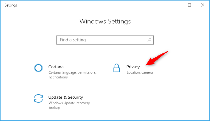This screenshot has height=121, width=210.
Task: Open the Cortana settings category label
Action: coord(56,67)
